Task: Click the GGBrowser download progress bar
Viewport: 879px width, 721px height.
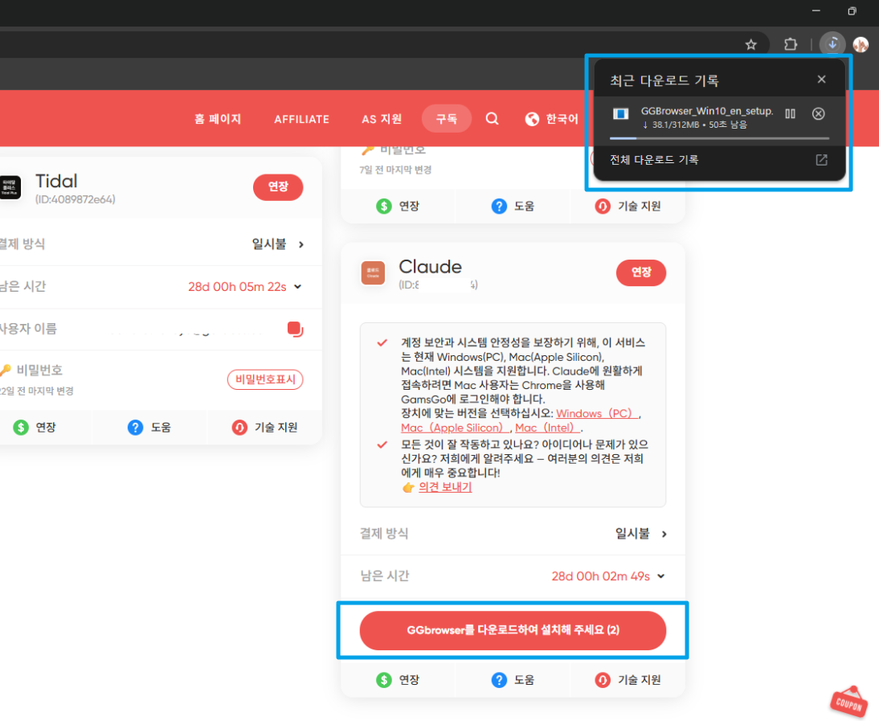Action: 719,138
